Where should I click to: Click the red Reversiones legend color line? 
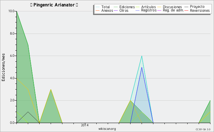(187, 10)
